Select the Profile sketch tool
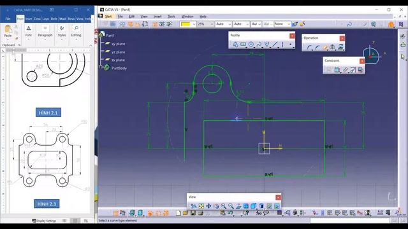Screen dimensions: 408x229 pyautogui.click(x=235, y=45)
